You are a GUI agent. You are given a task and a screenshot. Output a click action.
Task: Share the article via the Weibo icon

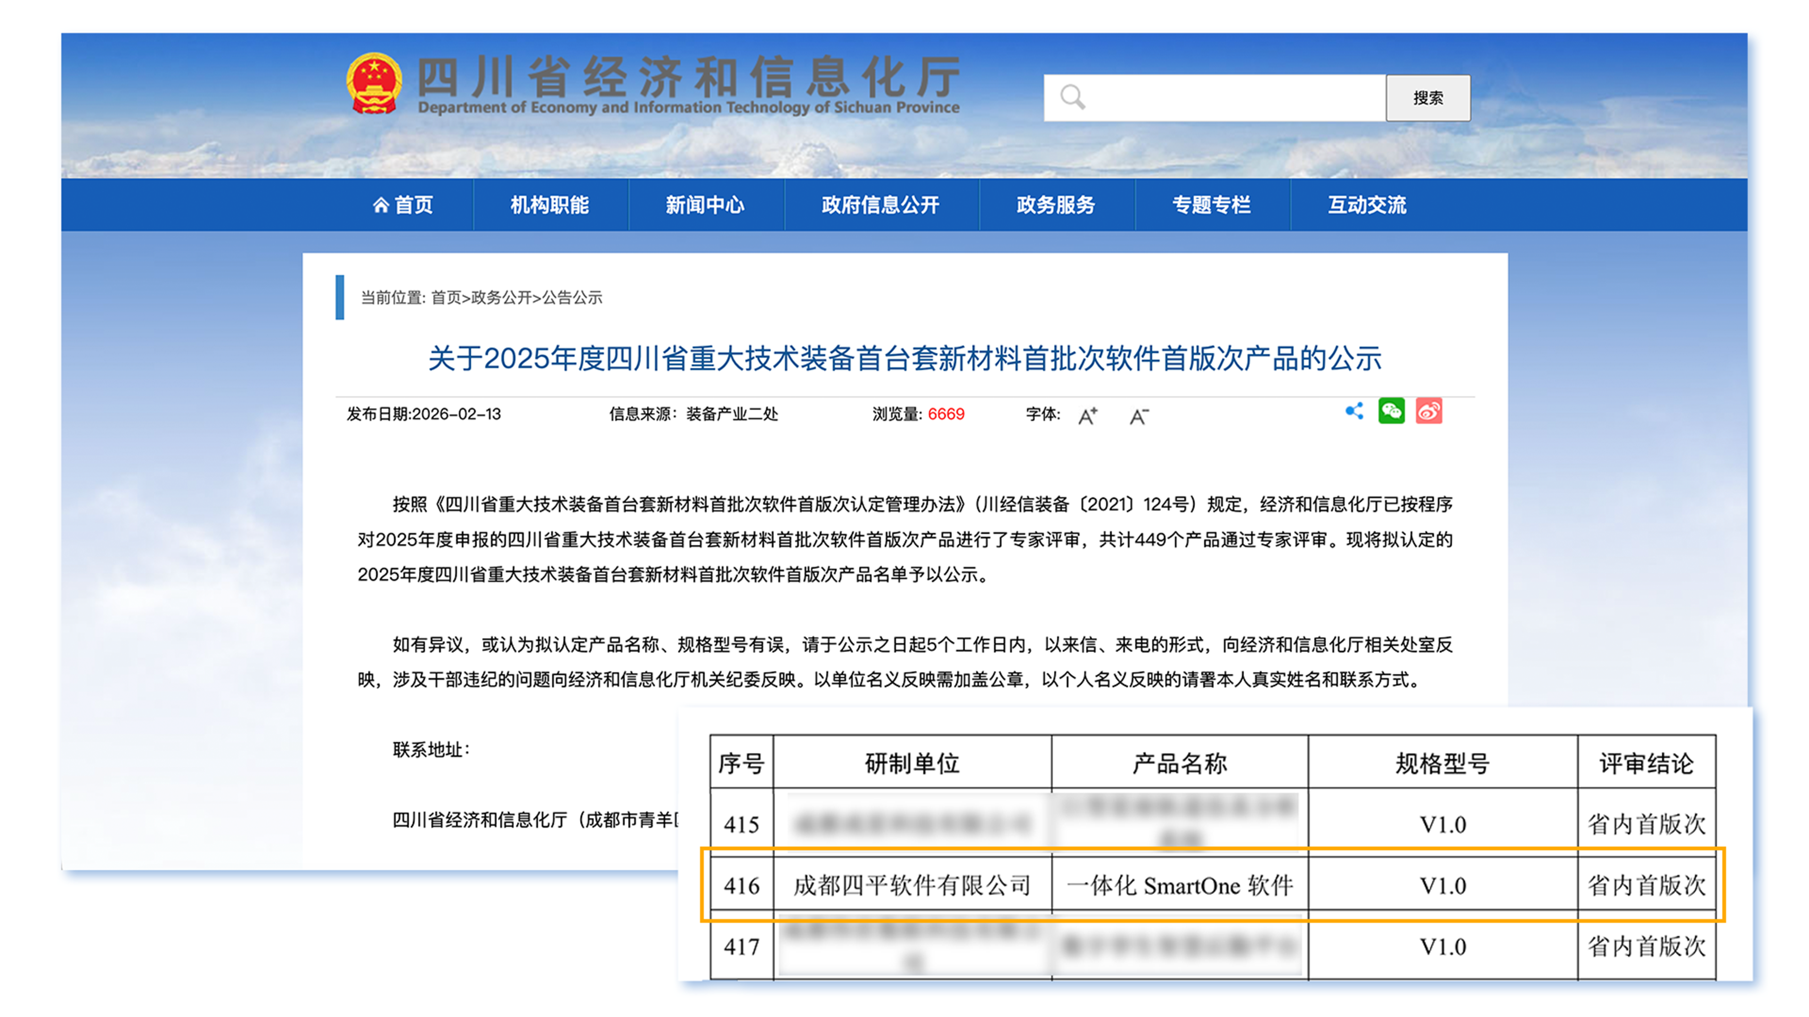coord(1429,412)
